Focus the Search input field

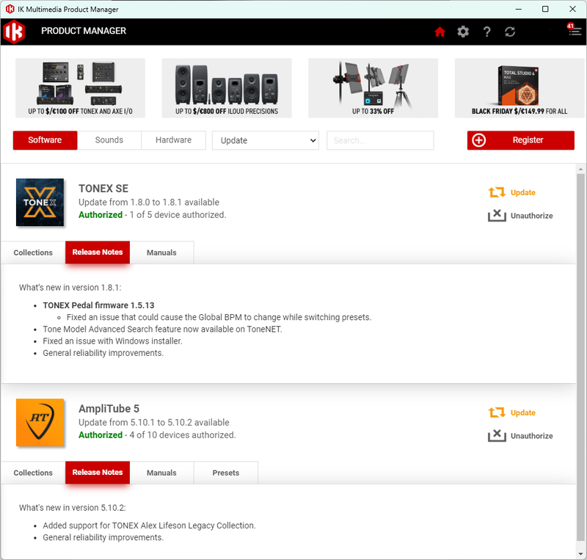(x=380, y=140)
